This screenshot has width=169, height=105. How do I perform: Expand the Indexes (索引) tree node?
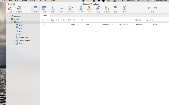click(x=14, y=34)
